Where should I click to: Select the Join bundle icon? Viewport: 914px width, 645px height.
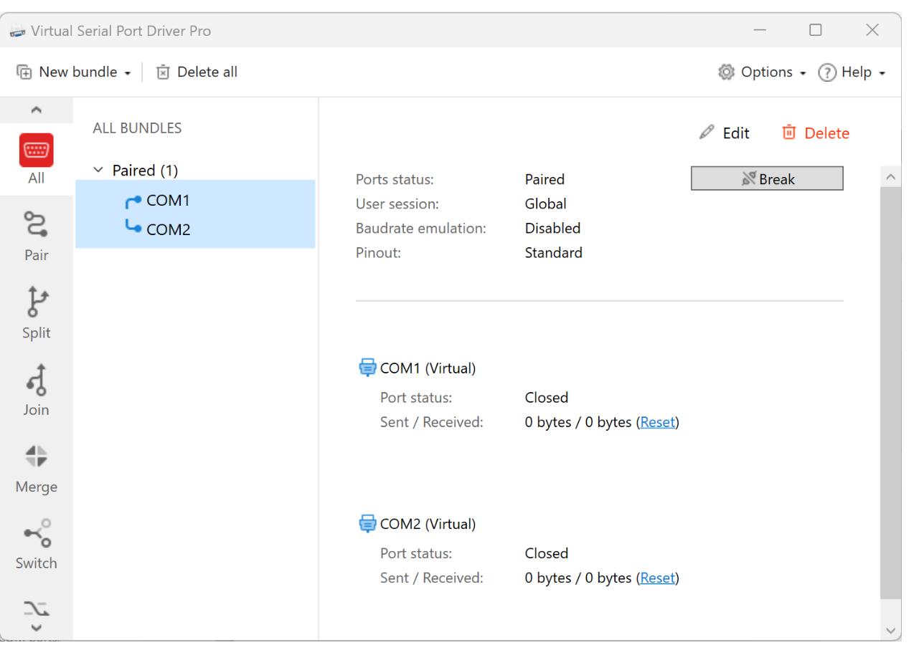pos(37,379)
